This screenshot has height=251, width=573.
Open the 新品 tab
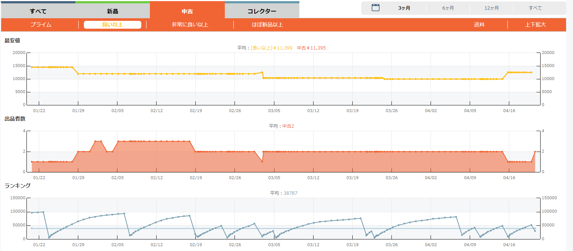point(112,11)
